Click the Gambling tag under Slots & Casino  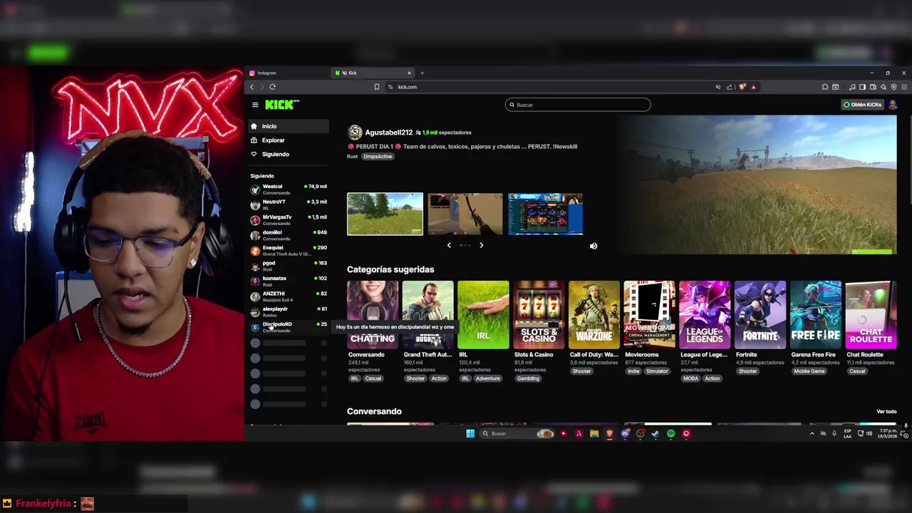528,378
